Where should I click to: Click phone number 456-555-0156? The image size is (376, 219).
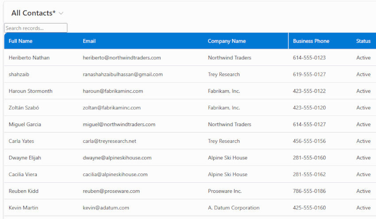click(309, 141)
